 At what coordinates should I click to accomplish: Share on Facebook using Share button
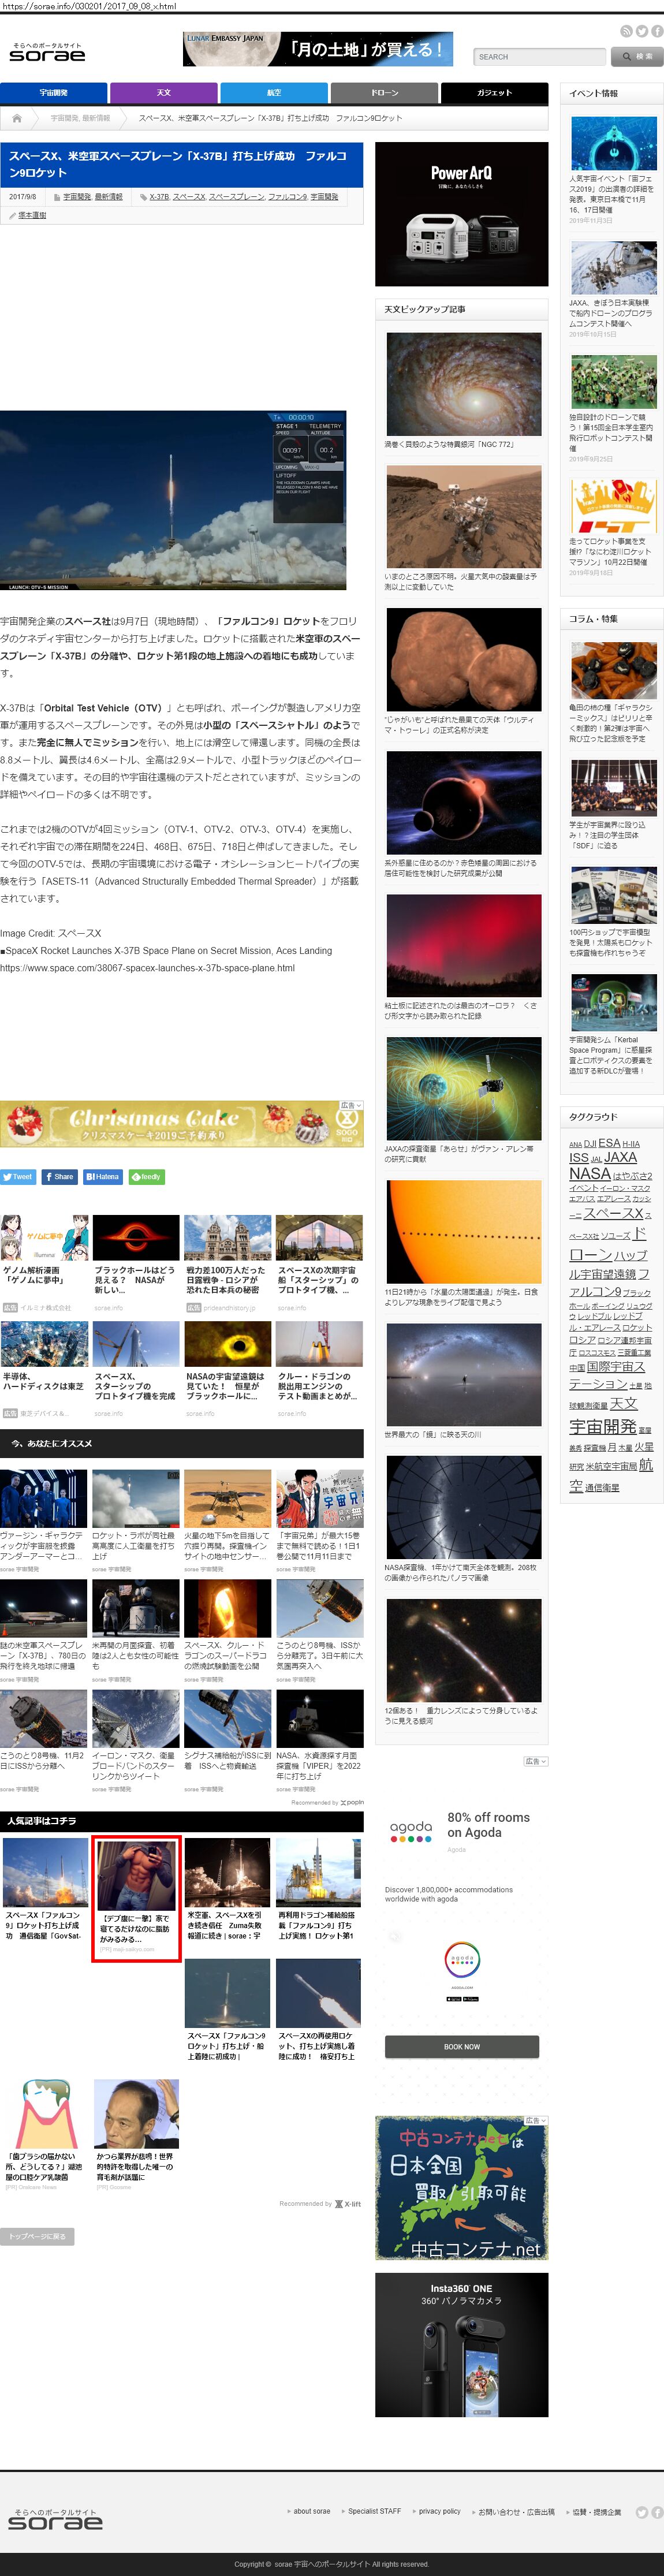pos(59,1176)
